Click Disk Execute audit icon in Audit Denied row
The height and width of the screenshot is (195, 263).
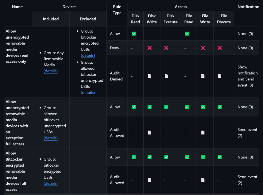166,76
